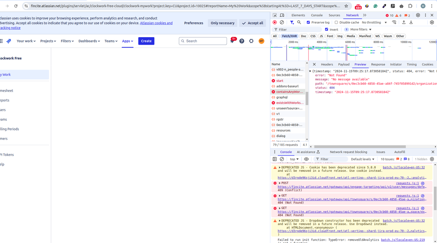437x243 pixels.
Task: Open the Your work dropdown
Action: point(26,41)
